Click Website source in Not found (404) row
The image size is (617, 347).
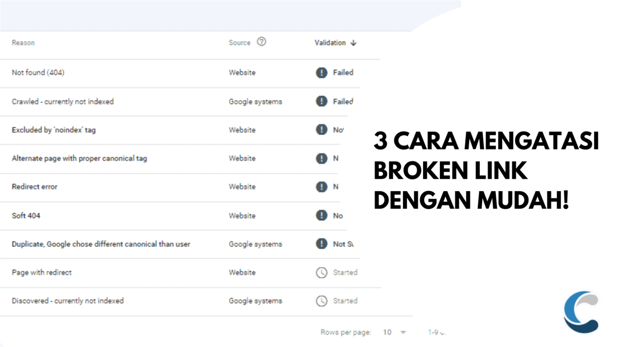tap(242, 72)
